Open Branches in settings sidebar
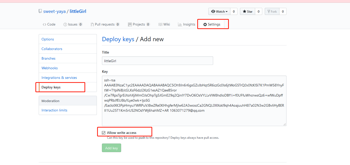 (68, 58)
